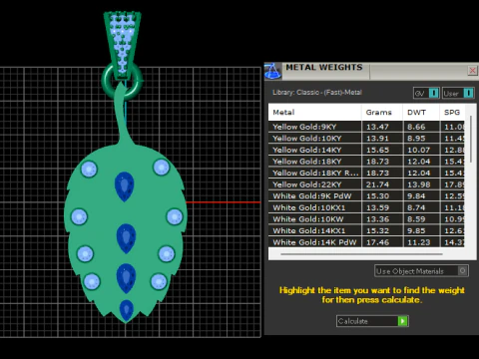479x359 pixels.
Task: Click the vertical scrollbar of metals table
Action: (471, 139)
